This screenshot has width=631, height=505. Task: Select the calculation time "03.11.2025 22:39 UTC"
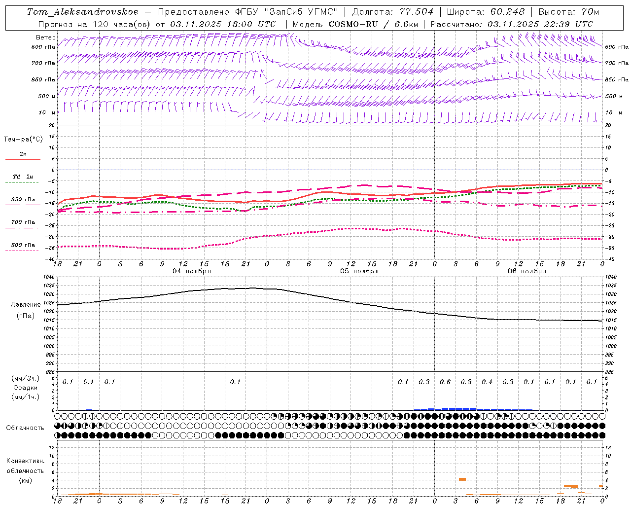(x=540, y=24)
